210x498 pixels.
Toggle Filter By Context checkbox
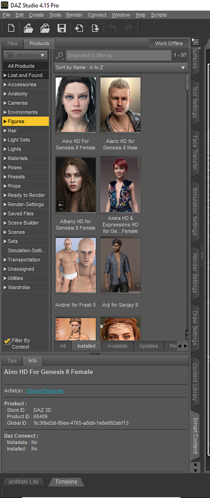[x=7, y=341]
